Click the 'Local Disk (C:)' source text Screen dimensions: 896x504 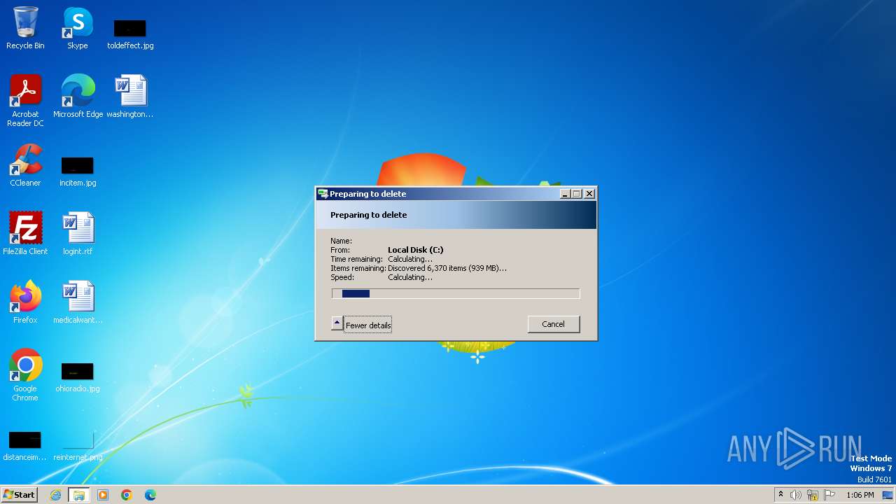coord(416,250)
